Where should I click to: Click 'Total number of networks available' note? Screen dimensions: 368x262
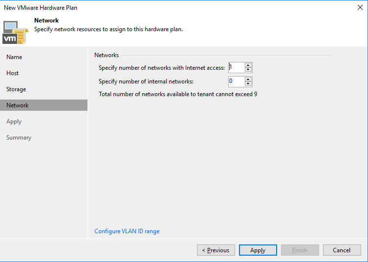pyautogui.click(x=178, y=94)
